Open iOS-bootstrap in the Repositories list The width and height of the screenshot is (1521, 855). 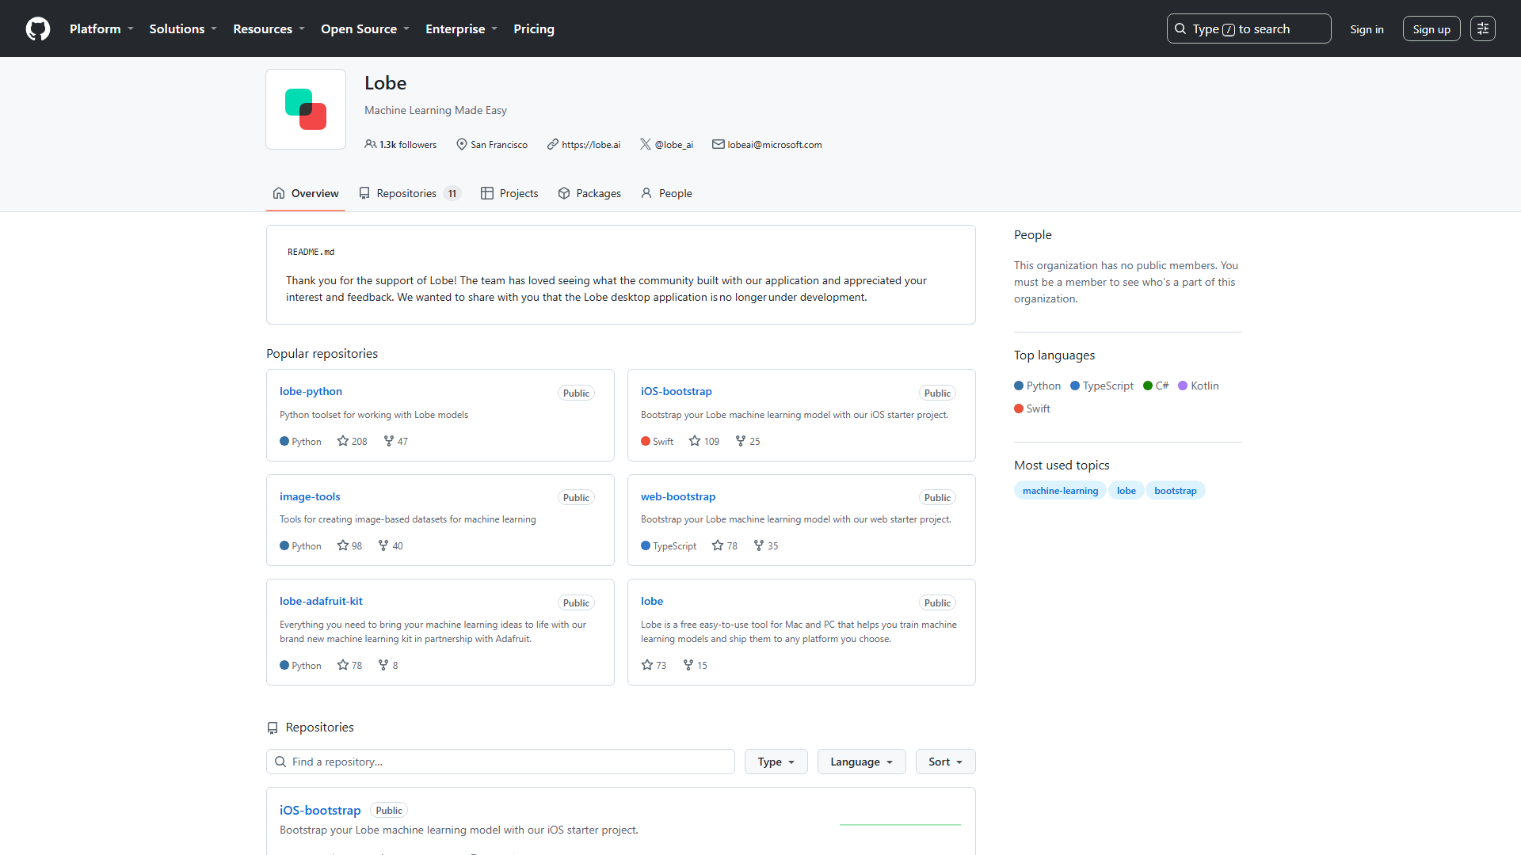[320, 810]
